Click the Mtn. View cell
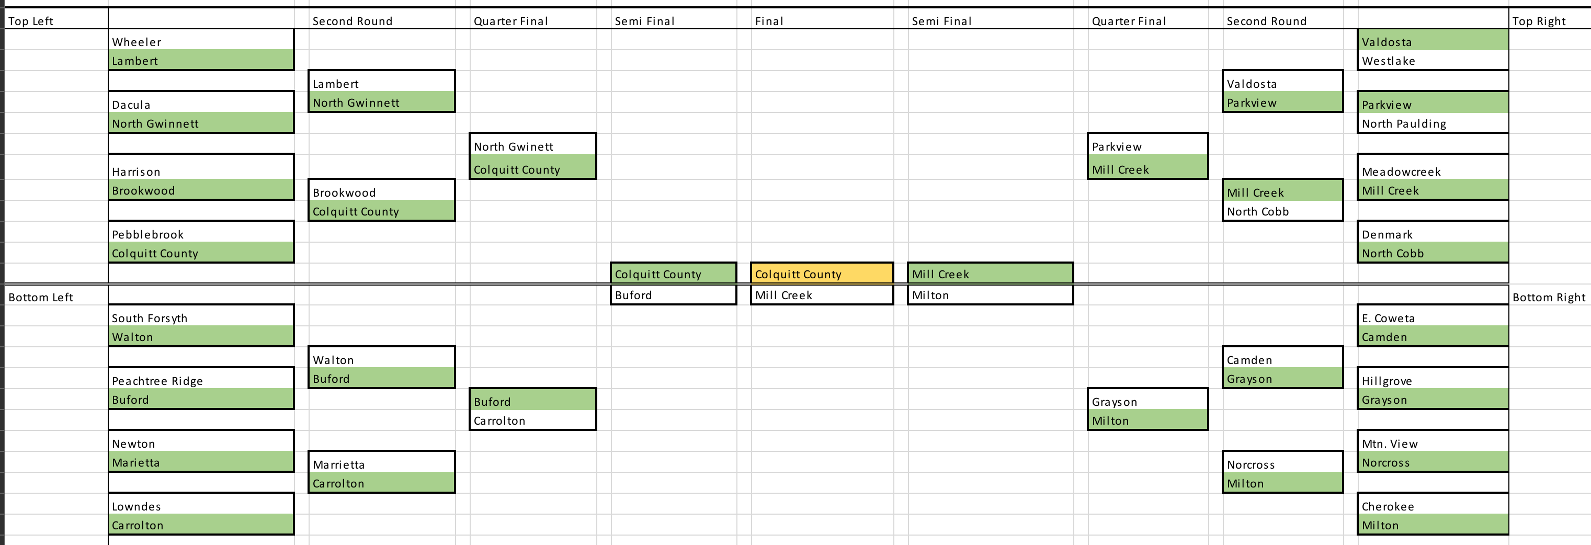The height and width of the screenshot is (545, 1591). pyautogui.click(x=1433, y=443)
